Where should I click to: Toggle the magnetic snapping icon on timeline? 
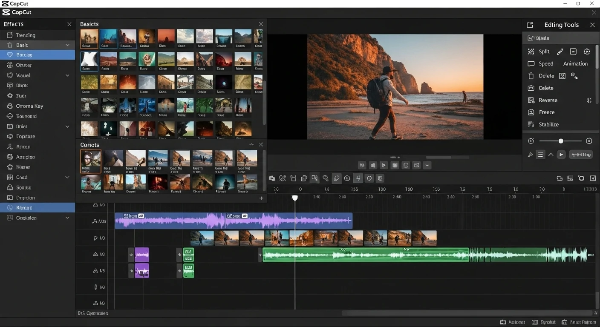(358, 178)
